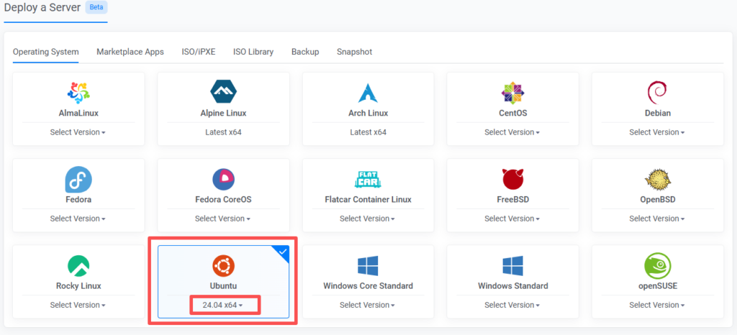The width and height of the screenshot is (737, 335).
Task: Deselect the checked Ubuntu card checkmark
Action: click(x=281, y=253)
